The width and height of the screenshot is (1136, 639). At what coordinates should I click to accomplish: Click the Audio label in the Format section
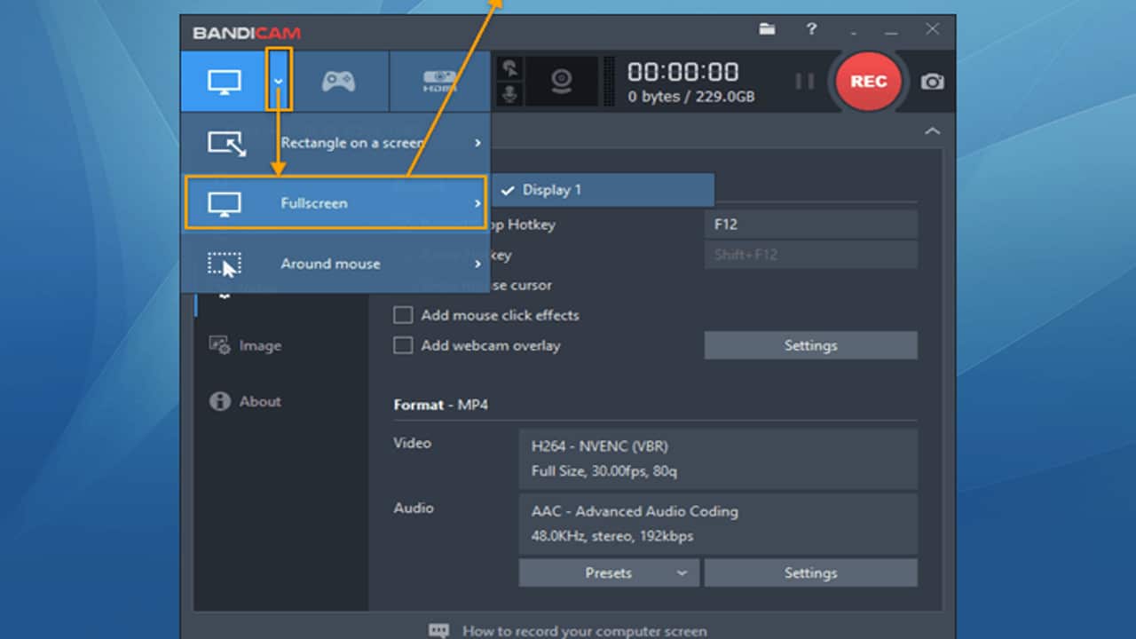coord(414,508)
